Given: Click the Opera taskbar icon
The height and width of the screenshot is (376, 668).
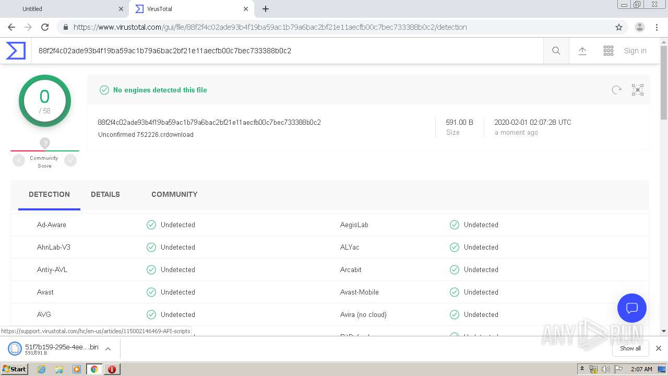Looking at the screenshot, I should 112,369.
